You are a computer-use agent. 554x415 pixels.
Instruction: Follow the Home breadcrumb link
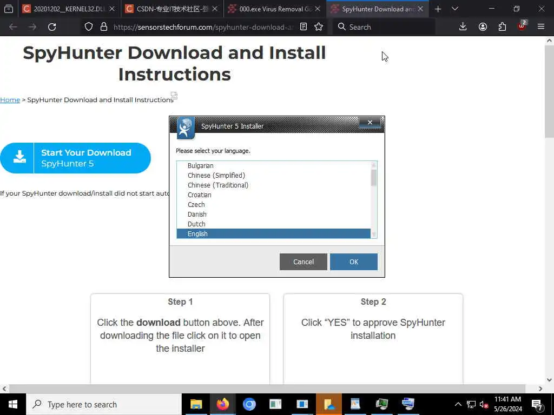tap(10, 100)
